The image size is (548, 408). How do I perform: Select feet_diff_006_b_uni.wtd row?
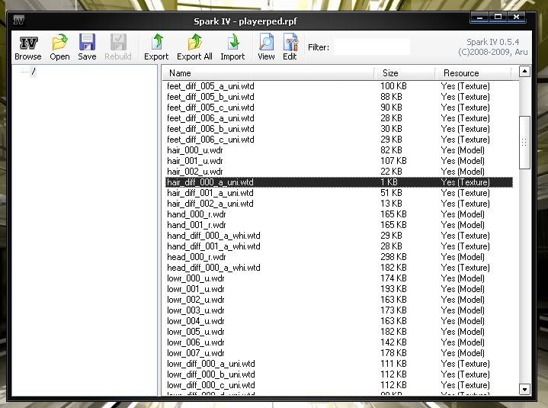click(339, 129)
